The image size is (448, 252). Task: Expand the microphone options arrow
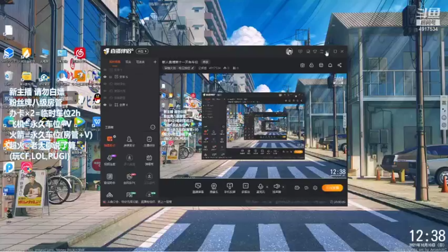[267, 187]
